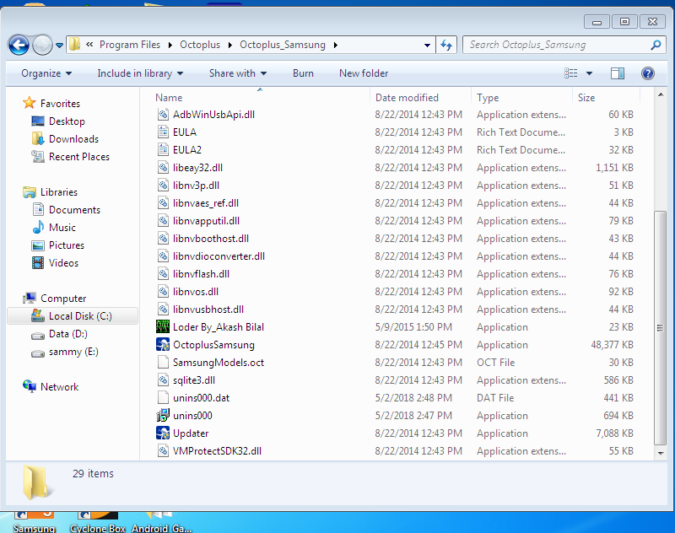
Task: Click Burn in the toolbar
Action: 303,73
